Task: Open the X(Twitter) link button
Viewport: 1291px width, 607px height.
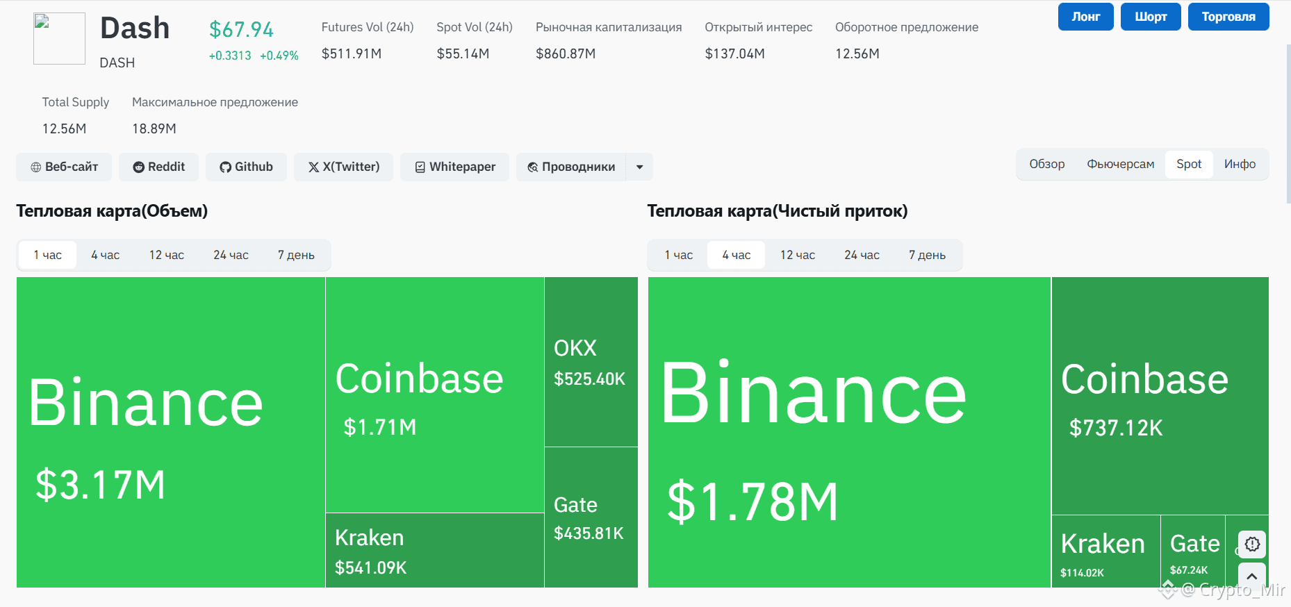Action: click(x=344, y=167)
